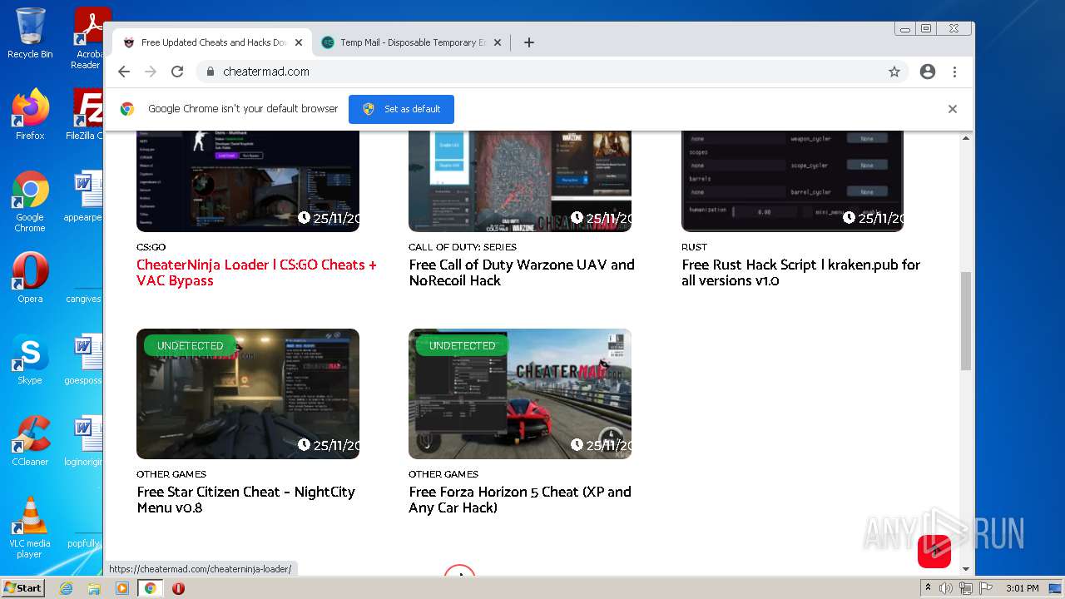Open the CS:GO cheat thumbnail image

pos(248,181)
